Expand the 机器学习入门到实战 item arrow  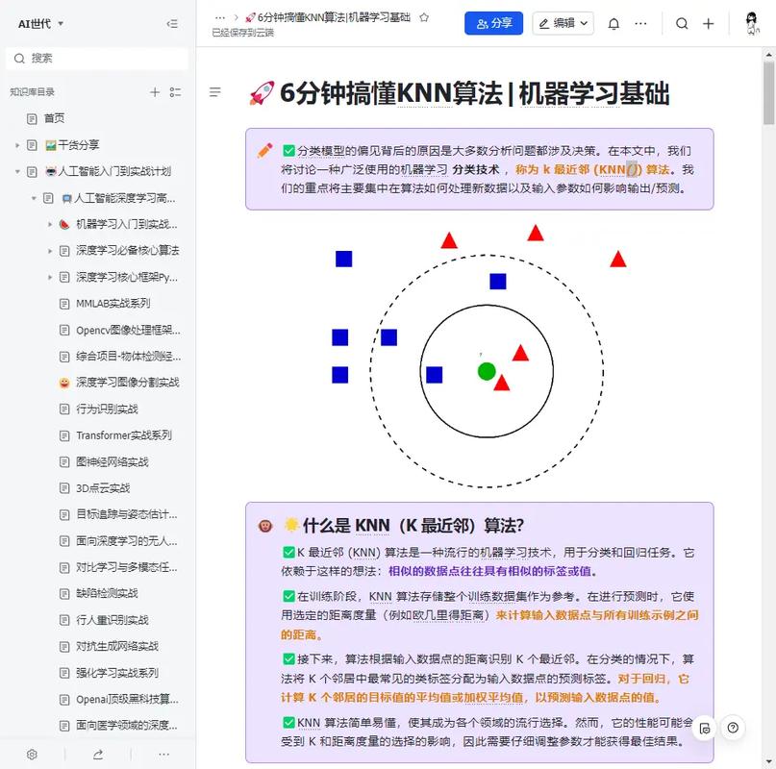click(x=51, y=224)
